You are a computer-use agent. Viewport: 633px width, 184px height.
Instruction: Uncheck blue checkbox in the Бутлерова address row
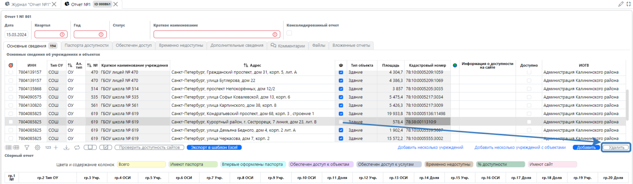point(341,80)
